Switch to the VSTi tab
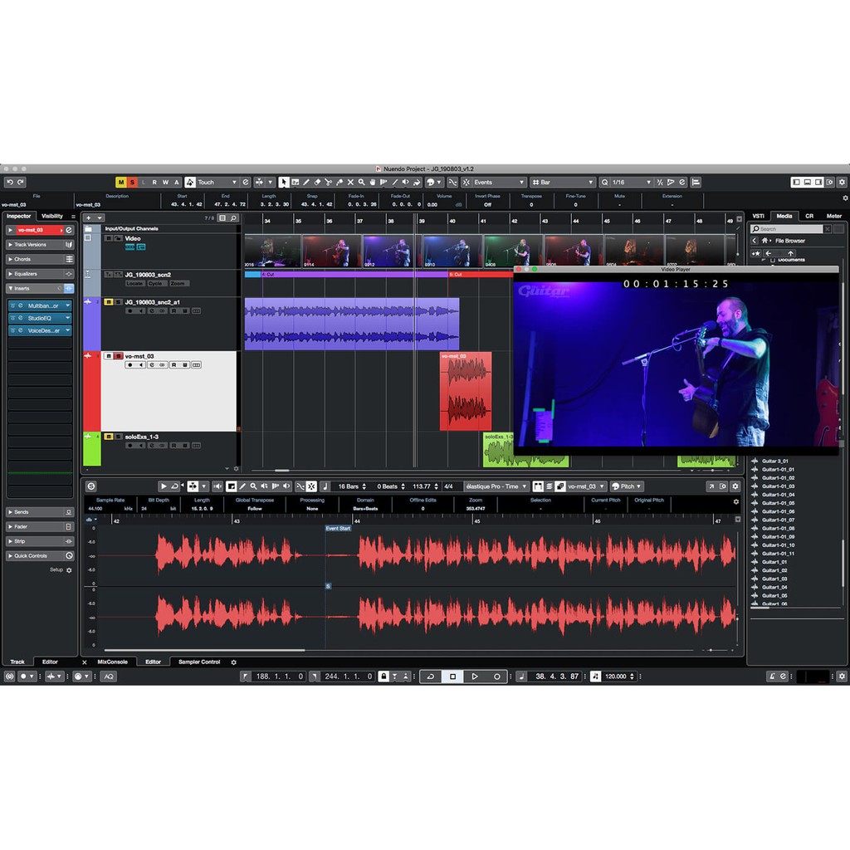 point(758,216)
